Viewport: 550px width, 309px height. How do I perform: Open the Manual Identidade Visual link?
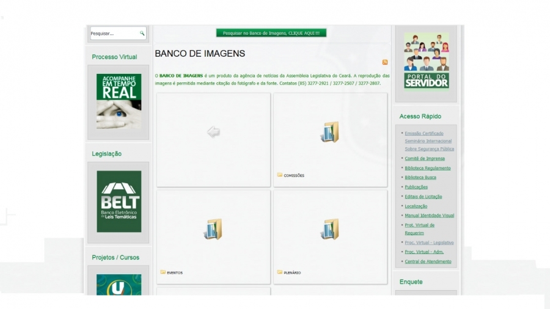(429, 216)
